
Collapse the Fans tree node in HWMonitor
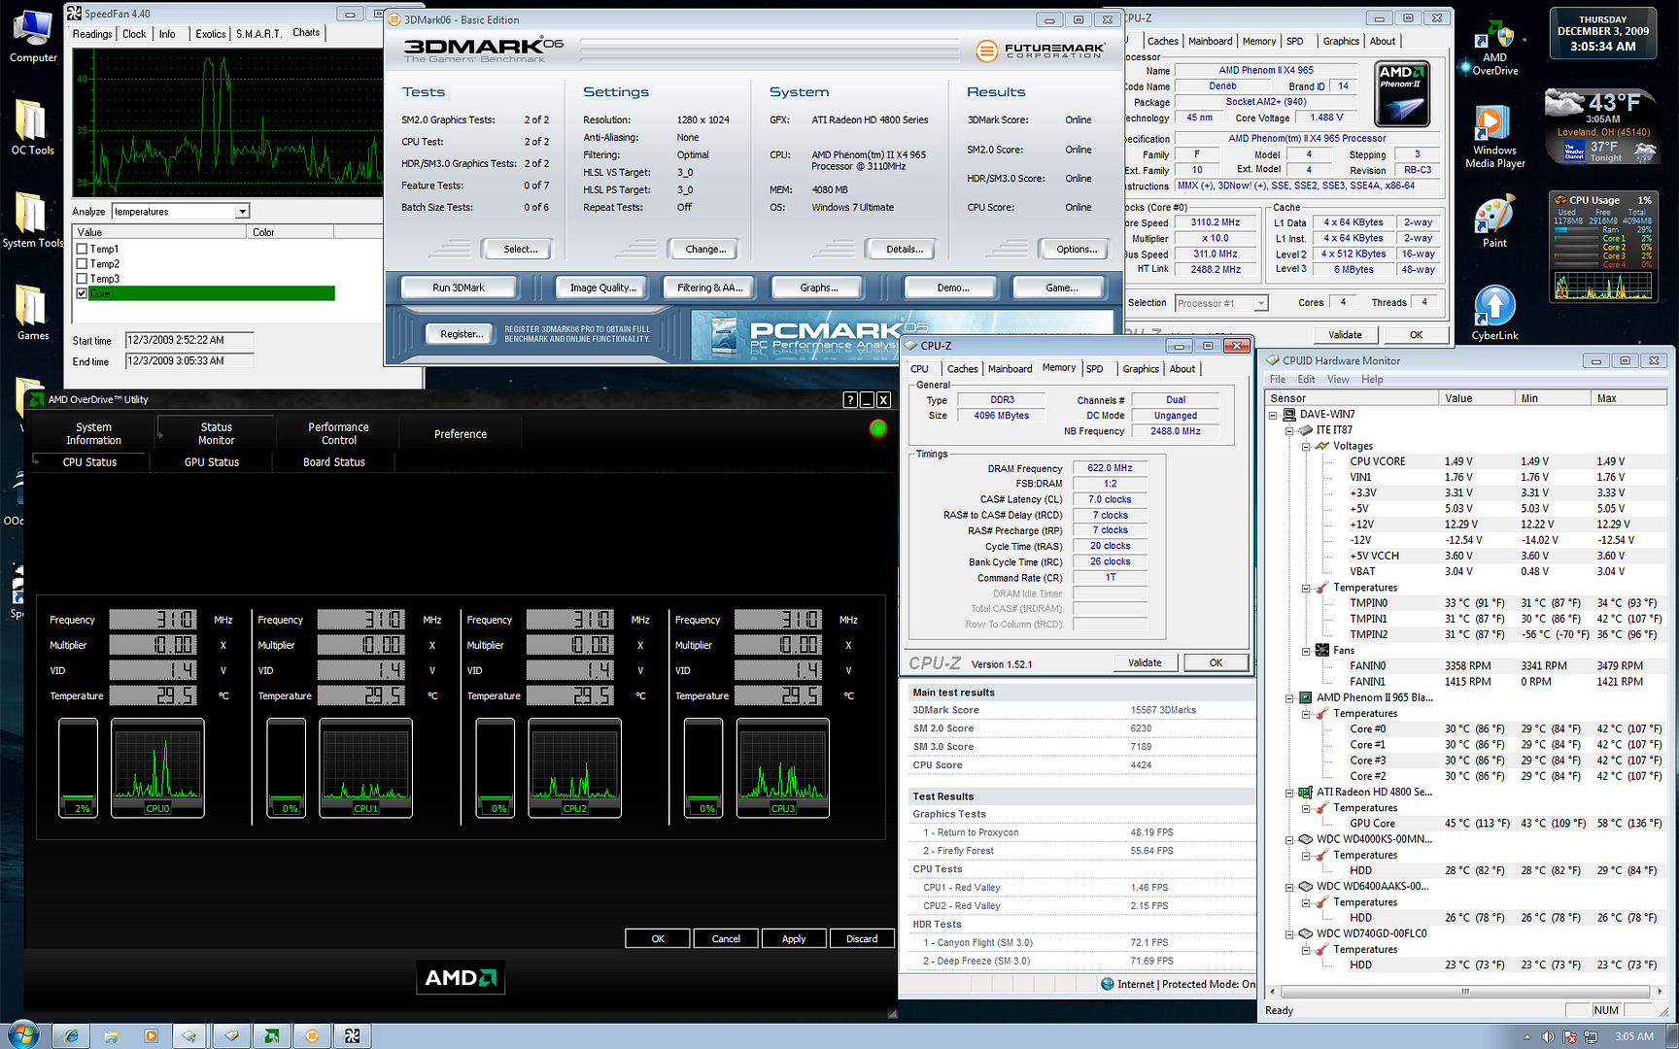pyautogui.click(x=1306, y=651)
